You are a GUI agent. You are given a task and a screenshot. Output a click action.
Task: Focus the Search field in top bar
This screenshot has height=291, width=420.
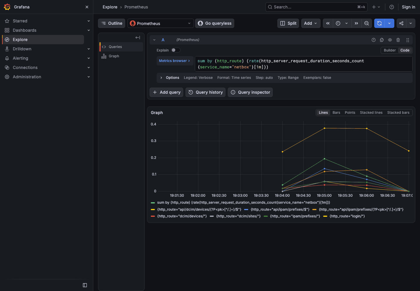coord(316,7)
